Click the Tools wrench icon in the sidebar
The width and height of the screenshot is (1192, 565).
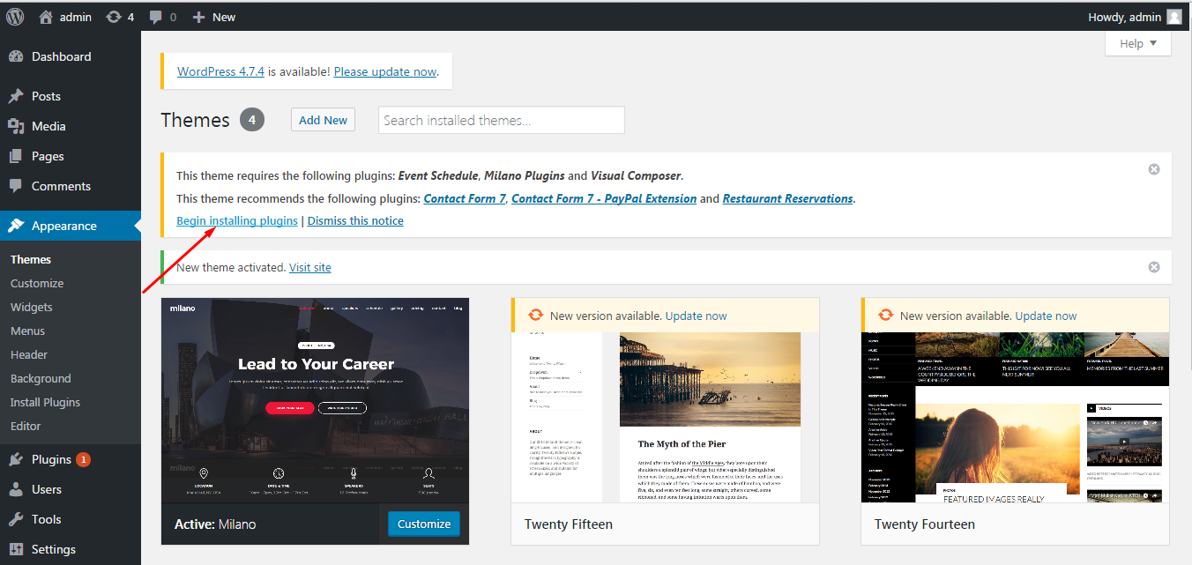[x=16, y=519]
